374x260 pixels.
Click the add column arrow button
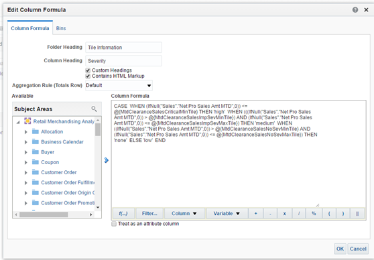(x=107, y=160)
